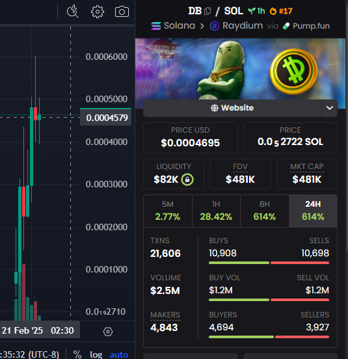This screenshot has height=359, width=348.
Task: Click the MAKERS label
Action: (165, 315)
